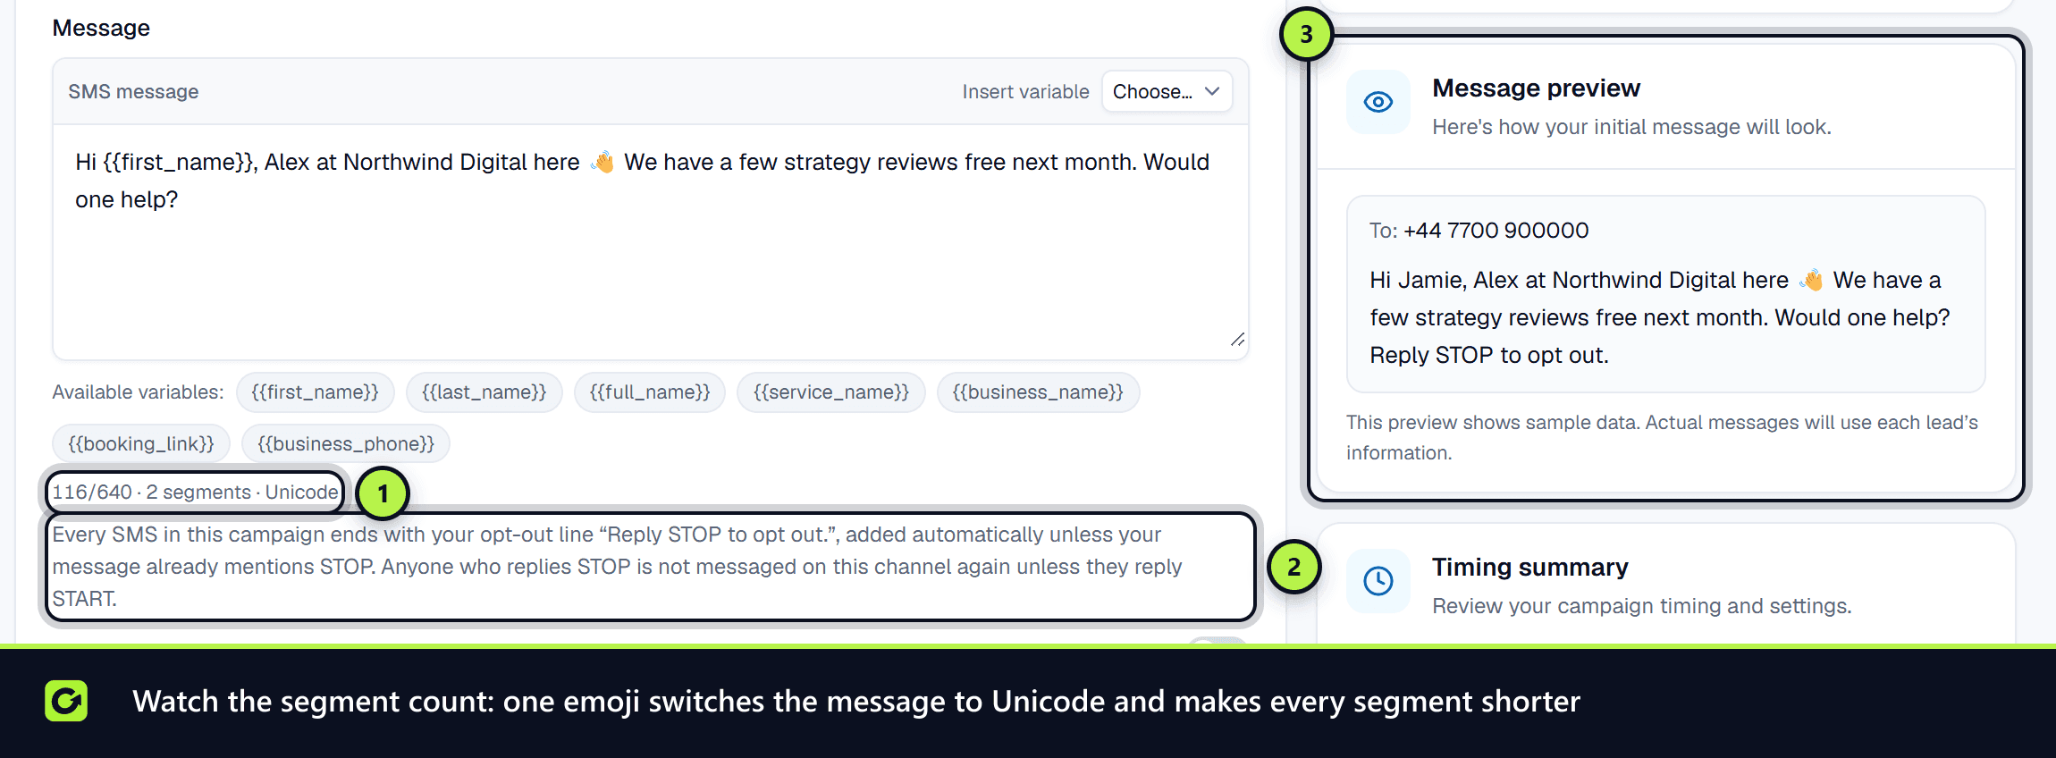This screenshot has height=758, width=2056.
Task: Click the "Insert variable" label
Action: click(1025, 92)
